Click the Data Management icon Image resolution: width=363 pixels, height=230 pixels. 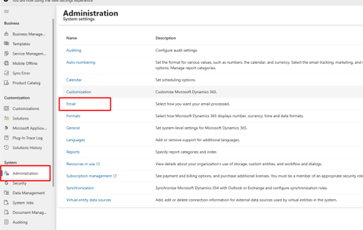point(7,193)
